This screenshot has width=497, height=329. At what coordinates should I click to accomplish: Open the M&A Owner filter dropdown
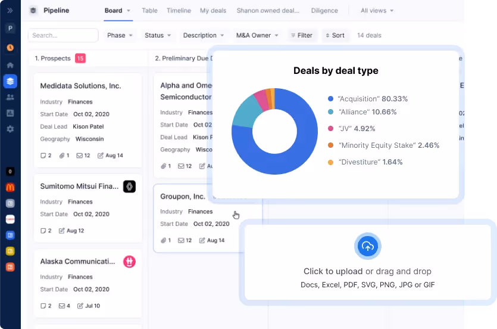click(x=257, y=35)
